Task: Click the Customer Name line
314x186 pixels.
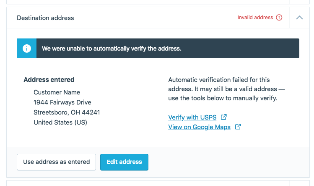Action: click(x=57, y=92)
